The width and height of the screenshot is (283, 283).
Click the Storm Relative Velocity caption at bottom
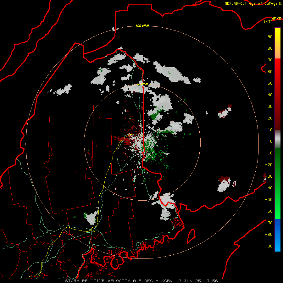pos(141,281)
